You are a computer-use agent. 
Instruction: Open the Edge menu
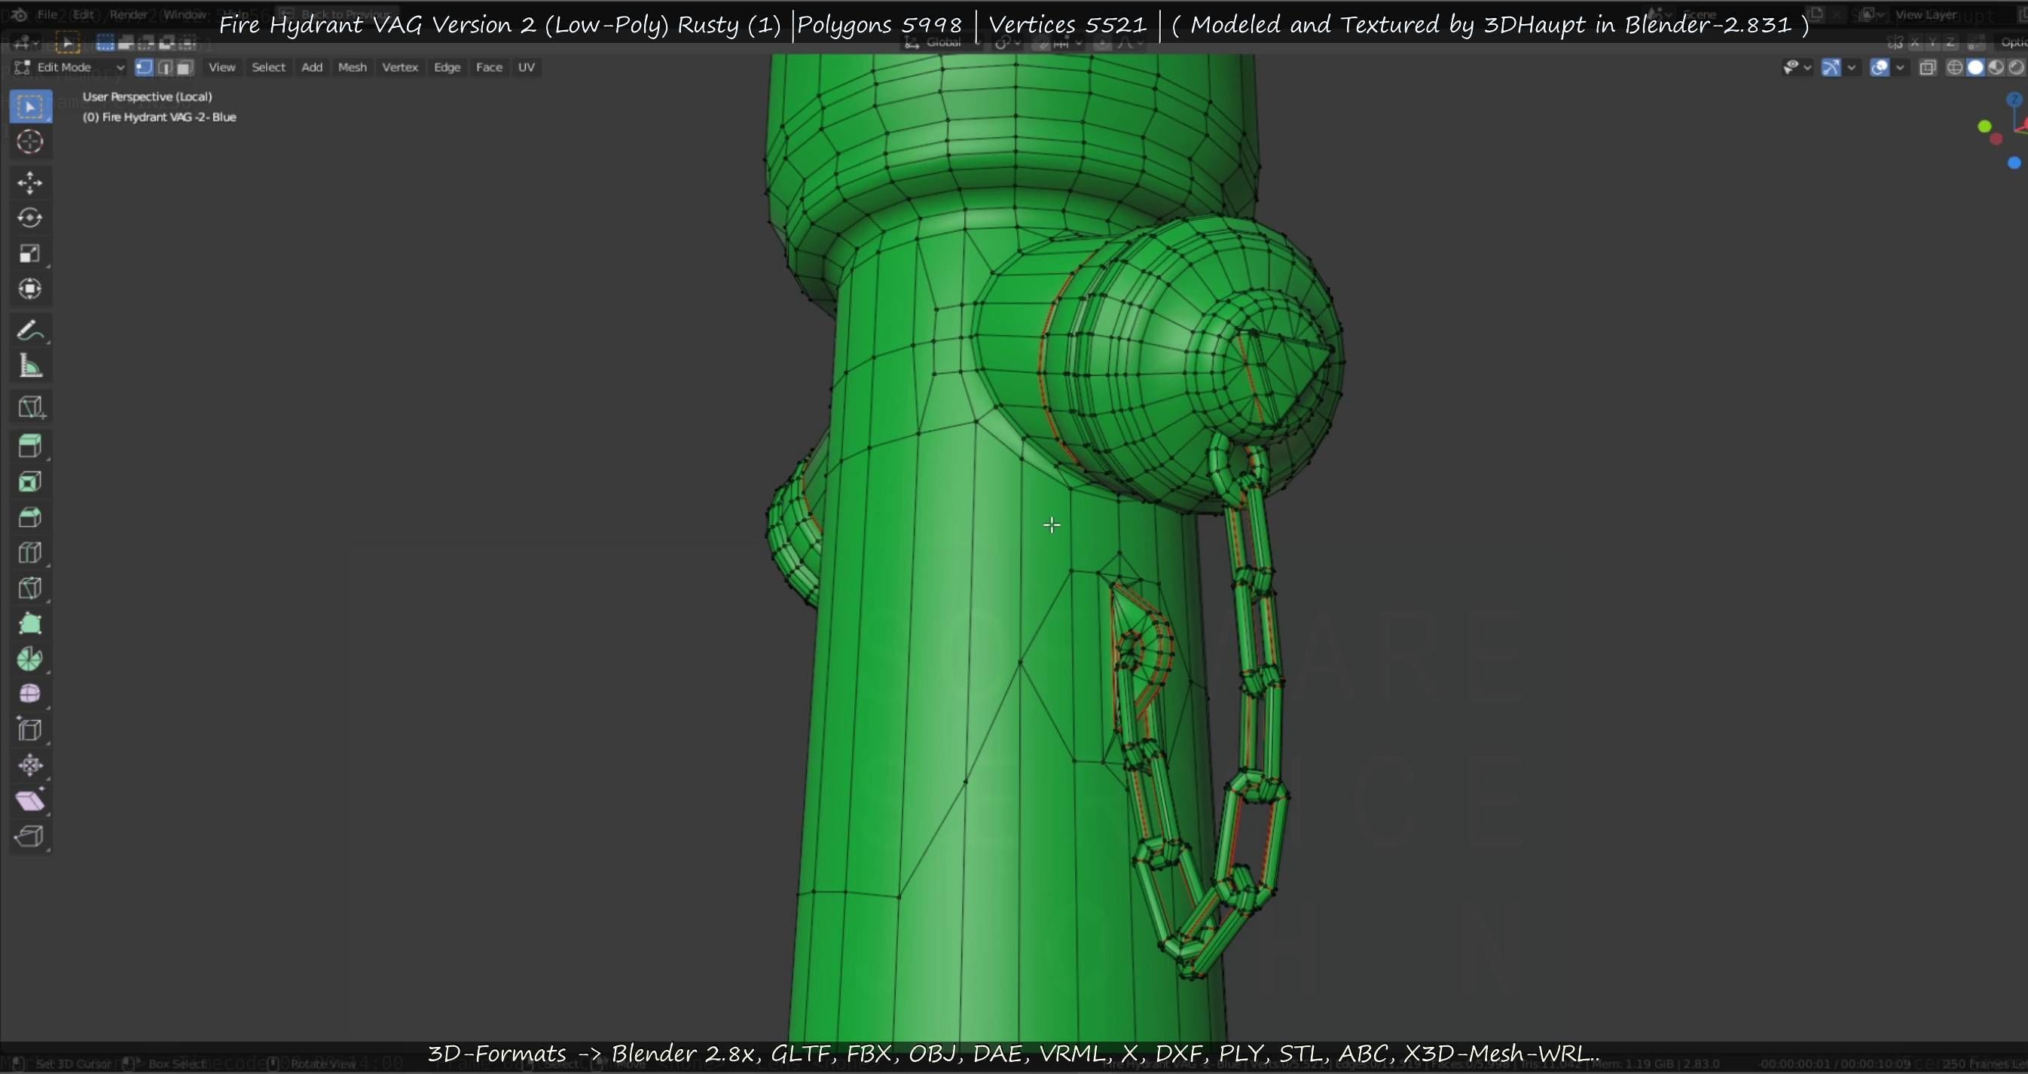coord(447,68)
